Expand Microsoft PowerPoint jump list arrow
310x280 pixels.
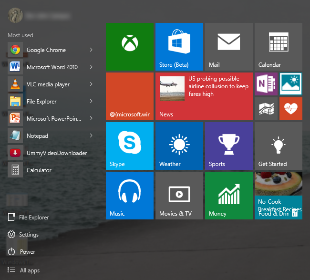(x=91, y=118)
